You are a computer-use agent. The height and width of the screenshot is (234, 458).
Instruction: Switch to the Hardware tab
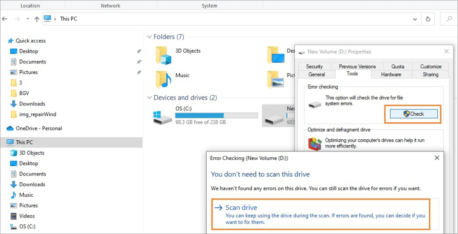click(x=391, y=75)
